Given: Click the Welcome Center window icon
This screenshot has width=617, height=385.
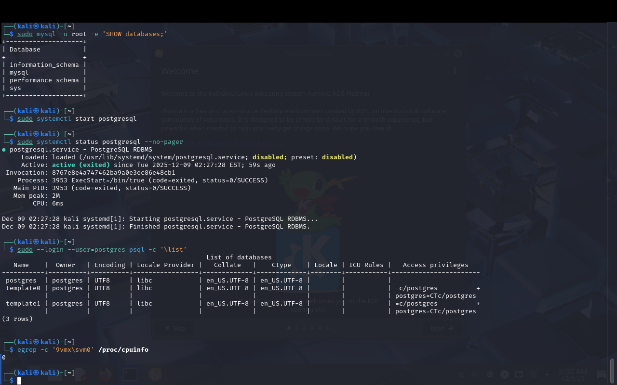Looking at the screenshot, I should pyautogui.click(x=159, y=53).
